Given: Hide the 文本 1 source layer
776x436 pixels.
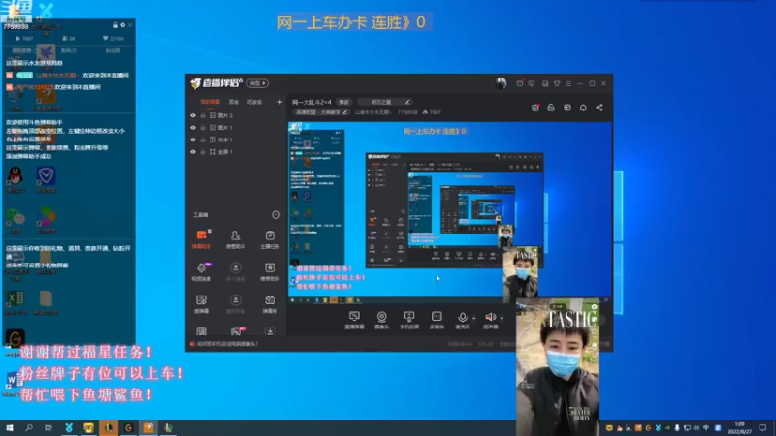Looking at the screenshot, I should 193,140.
